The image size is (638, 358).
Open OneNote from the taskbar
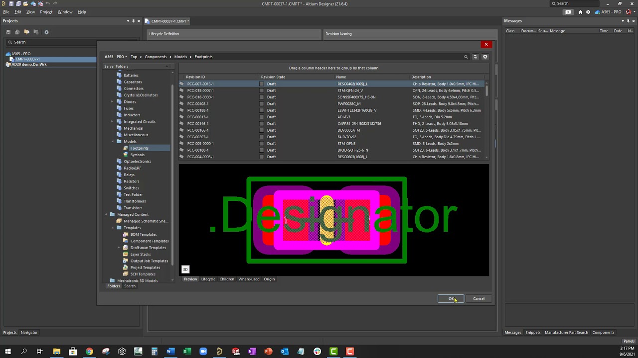coord(252,352)
